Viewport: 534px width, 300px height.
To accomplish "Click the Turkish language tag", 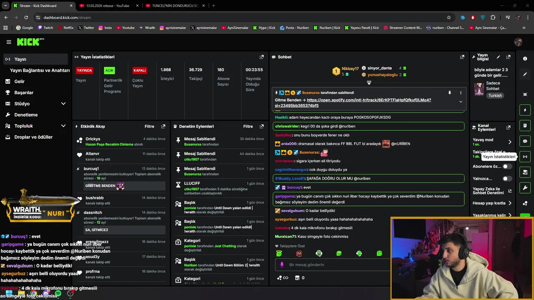I will 495,95.
